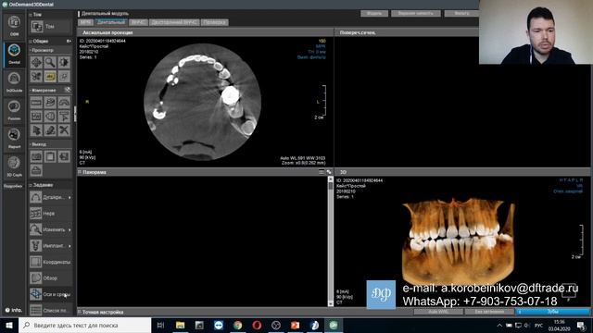Click the Модель button at top right
This screenshot has height=333, width=593.
click(374, 13)
